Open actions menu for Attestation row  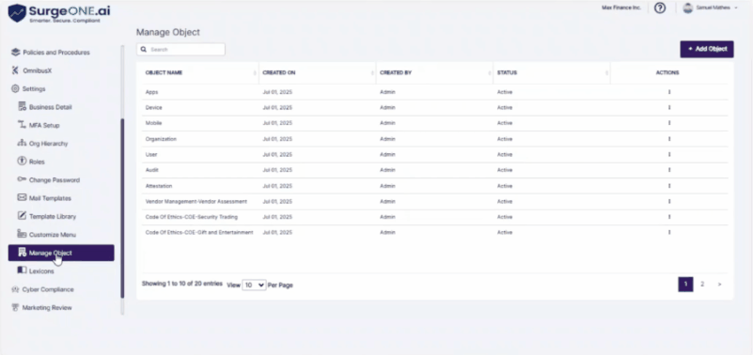tap(669, 186)
